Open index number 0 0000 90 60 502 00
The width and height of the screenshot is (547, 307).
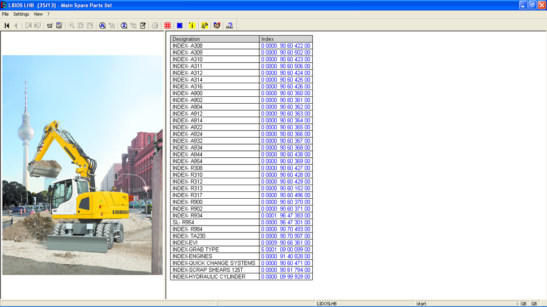[286, 52]
